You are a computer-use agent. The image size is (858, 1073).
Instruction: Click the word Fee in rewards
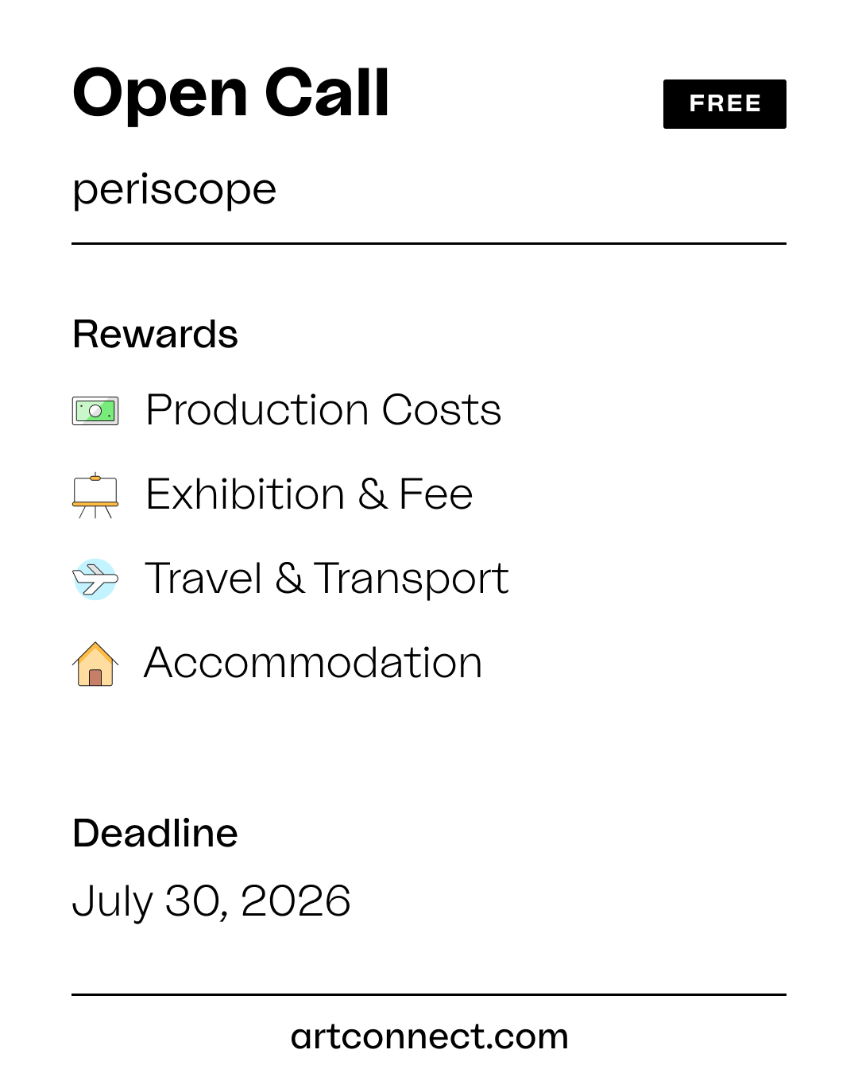point(436,494)
